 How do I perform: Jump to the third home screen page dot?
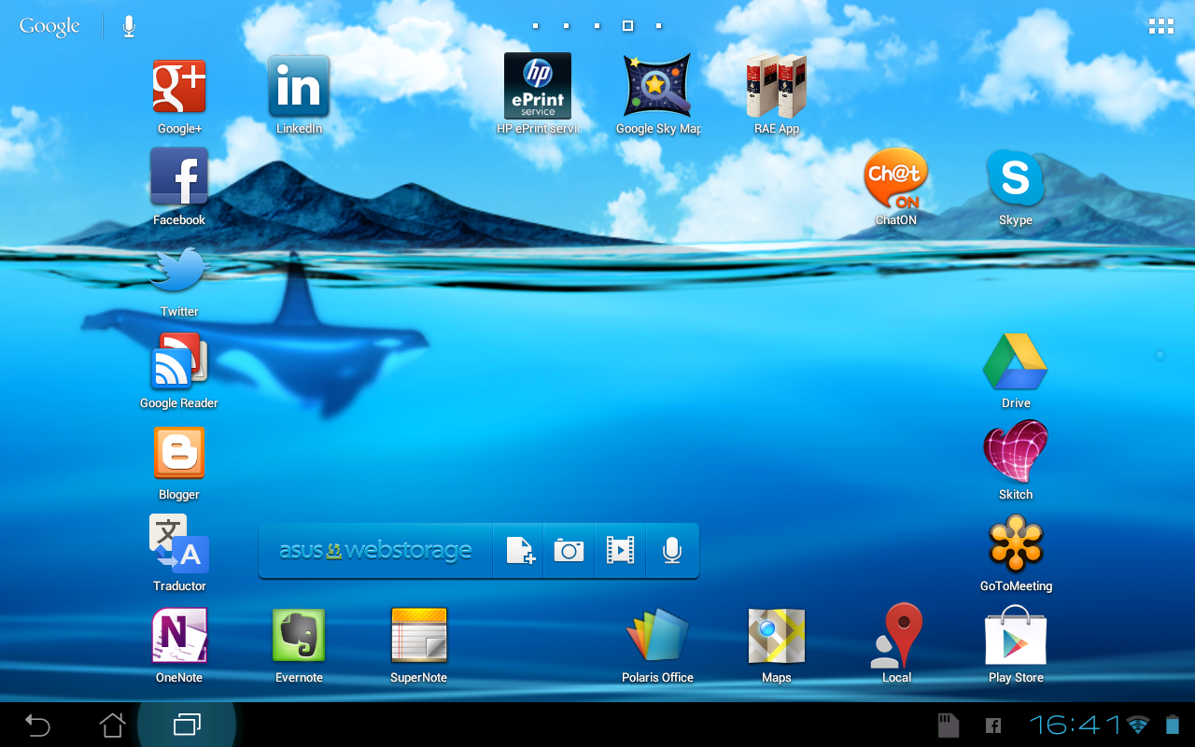pos(597,26)
